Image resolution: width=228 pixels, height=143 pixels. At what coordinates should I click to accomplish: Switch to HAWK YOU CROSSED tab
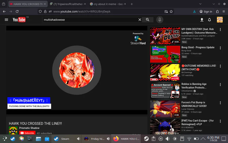28,4
